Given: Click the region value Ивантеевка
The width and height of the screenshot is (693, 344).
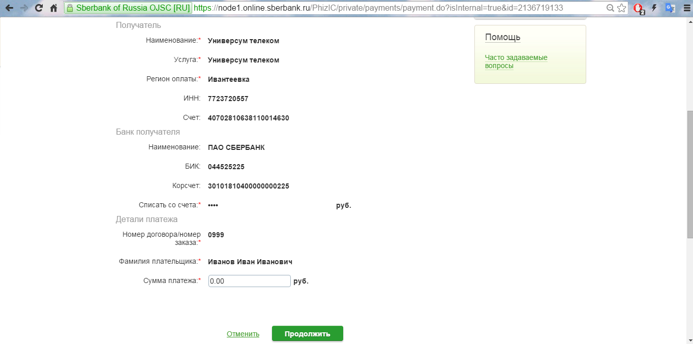Looking at the screenshot, I should 229,79.
